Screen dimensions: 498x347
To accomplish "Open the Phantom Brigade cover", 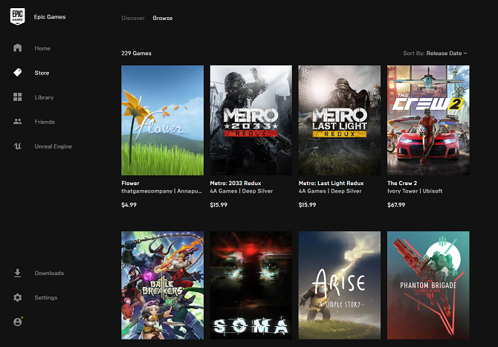I will point(428,285).
